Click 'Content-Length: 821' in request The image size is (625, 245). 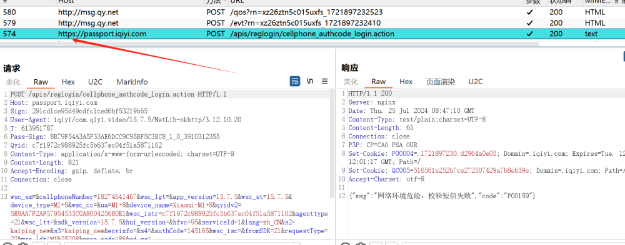click(44, 162)
